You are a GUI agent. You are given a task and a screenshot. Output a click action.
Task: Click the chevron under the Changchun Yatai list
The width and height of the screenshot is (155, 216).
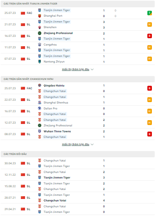(92, 144)
